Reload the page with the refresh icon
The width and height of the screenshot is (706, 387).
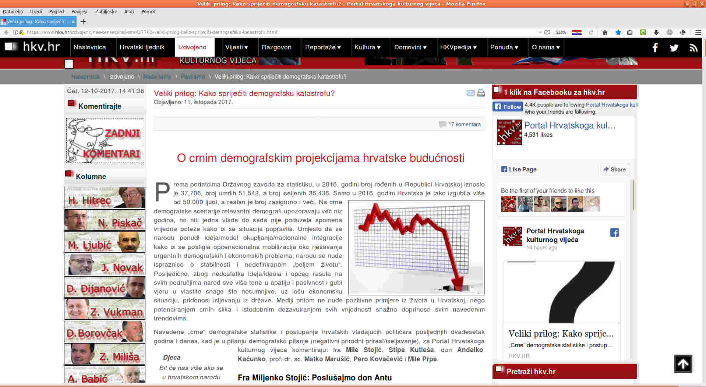(591, 32)
